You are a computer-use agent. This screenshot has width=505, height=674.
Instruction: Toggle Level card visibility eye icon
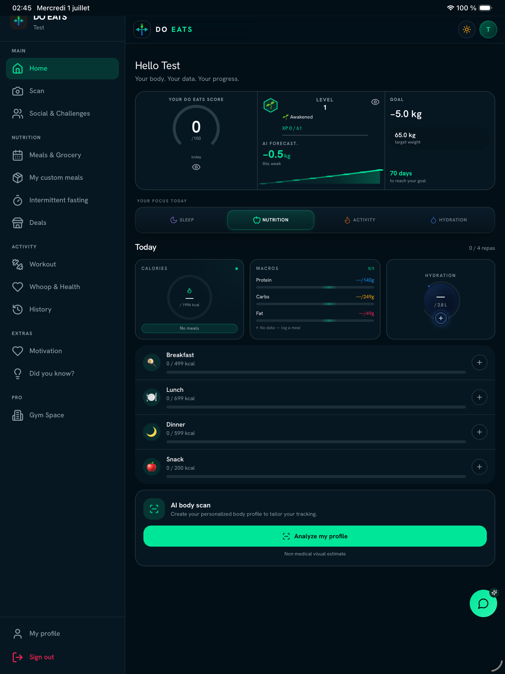(375, 102)
